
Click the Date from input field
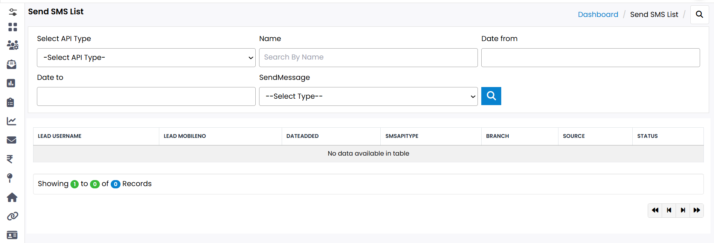point(590,58)
